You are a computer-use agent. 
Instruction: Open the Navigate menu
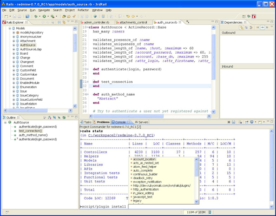coord(44,10)
